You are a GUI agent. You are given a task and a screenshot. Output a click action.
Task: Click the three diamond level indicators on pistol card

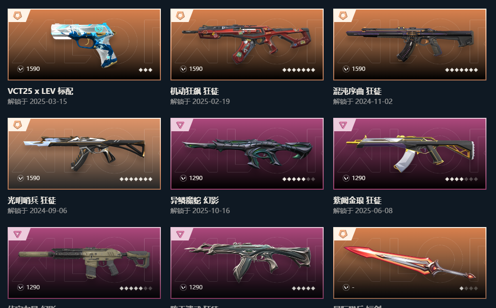coord(146,70)
